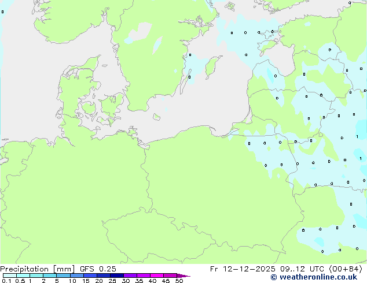Click the '30' legend tick label

(126, 281)
